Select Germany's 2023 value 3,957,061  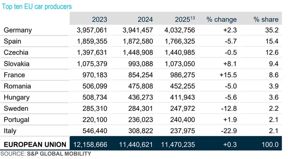pos(92,30)
